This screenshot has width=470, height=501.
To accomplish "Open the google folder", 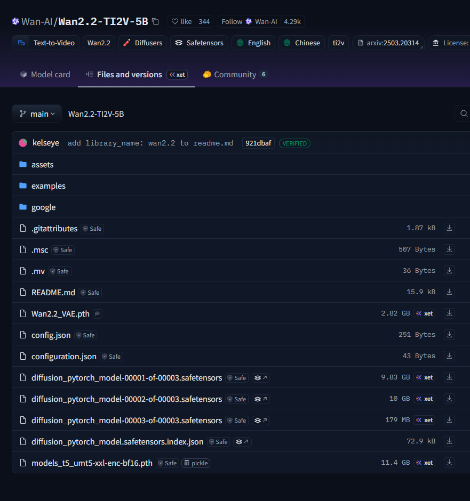I will (x=44, y=207).
